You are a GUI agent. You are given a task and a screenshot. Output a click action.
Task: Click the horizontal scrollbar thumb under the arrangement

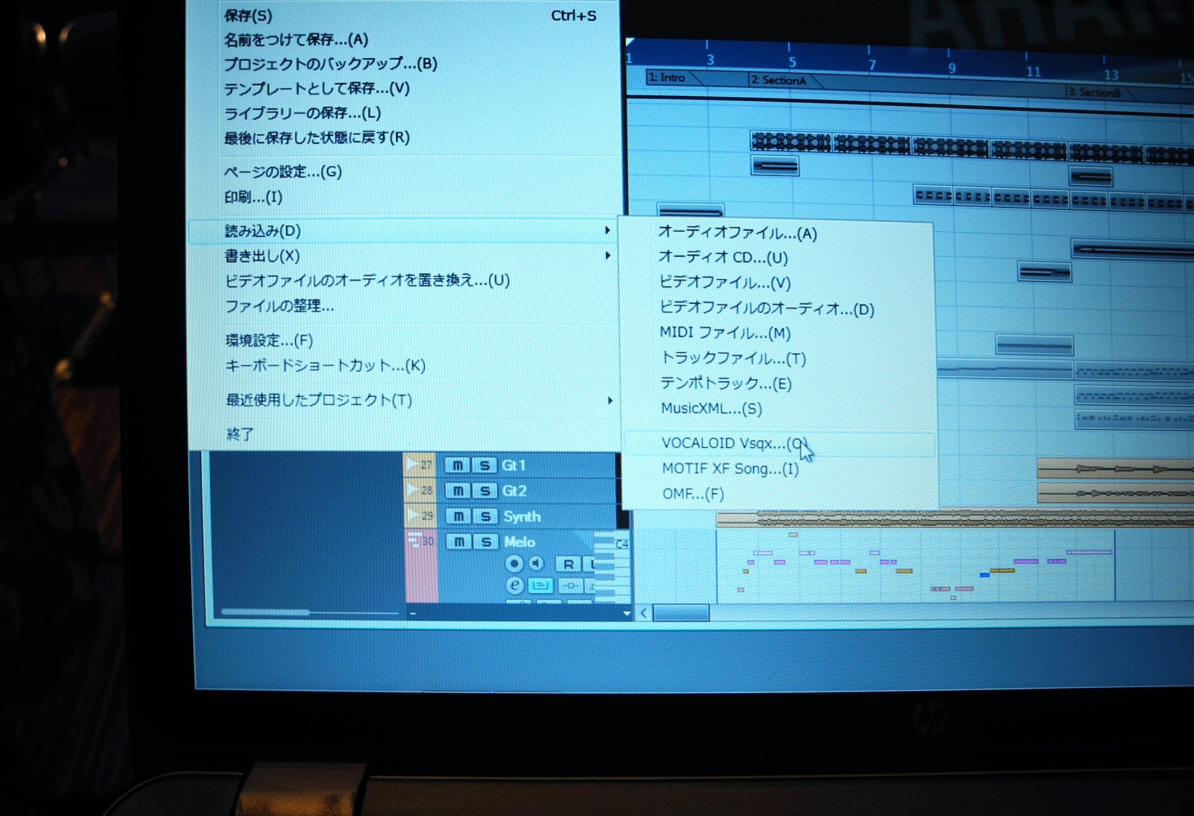coord(681,613)
